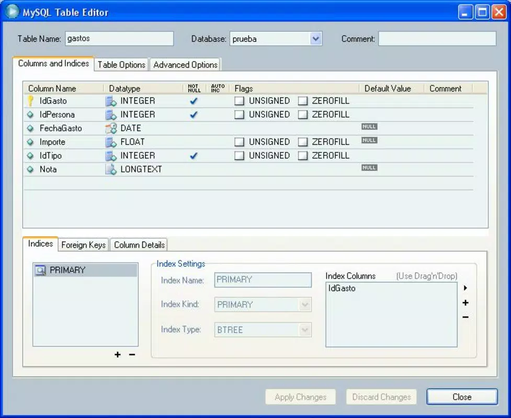Select the PRIMARY entry in the index list
Image resolution: width=511 pixels, height=418 pixels.
(85, 270)
